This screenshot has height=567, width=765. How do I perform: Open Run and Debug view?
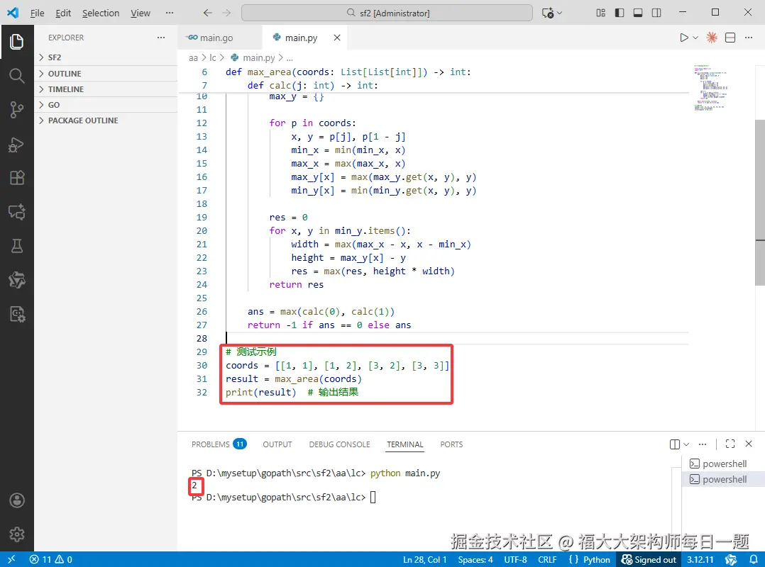16,144
